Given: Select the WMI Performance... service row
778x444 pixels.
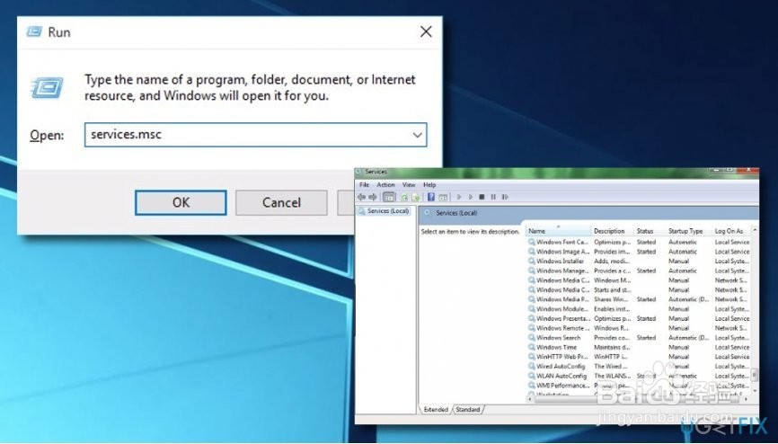Looking at the screenshot, I should (639, 386).
